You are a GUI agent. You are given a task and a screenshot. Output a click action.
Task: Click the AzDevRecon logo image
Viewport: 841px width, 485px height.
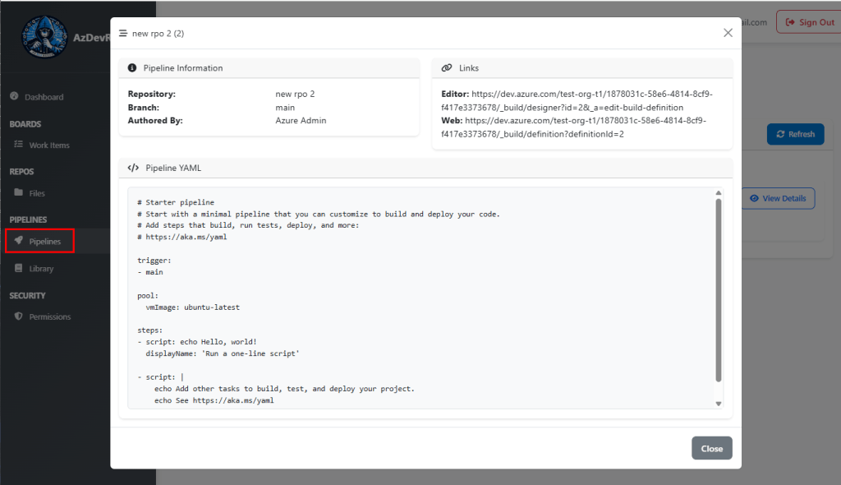point(44,36)
